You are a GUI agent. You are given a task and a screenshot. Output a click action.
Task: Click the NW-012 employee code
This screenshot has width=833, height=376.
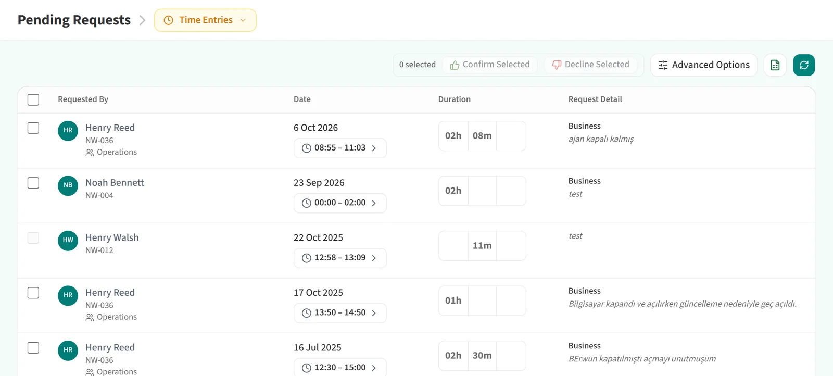coord(99,250)
